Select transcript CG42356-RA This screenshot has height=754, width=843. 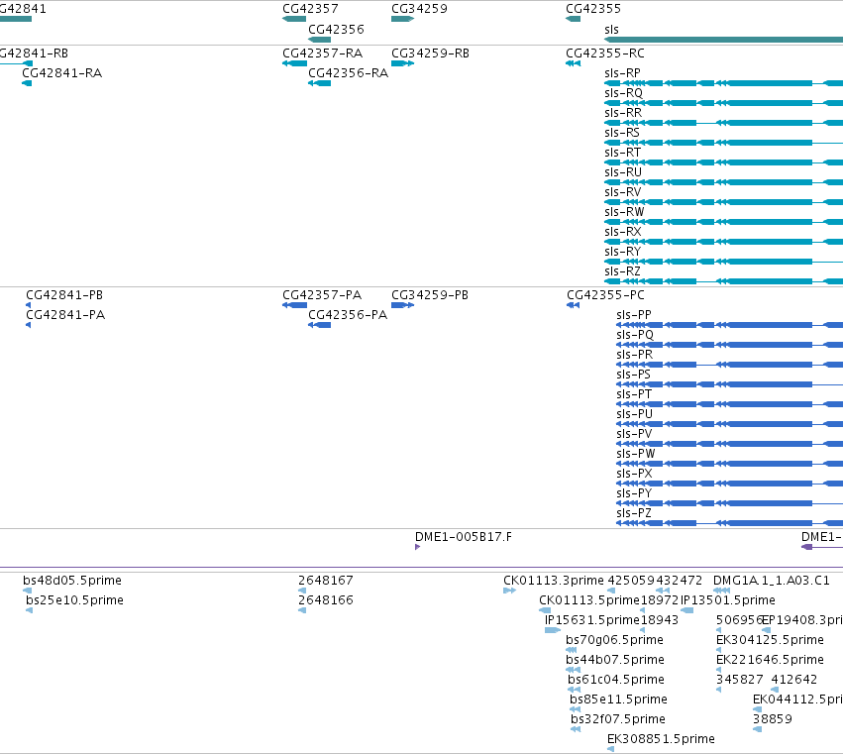click(348, 73)
